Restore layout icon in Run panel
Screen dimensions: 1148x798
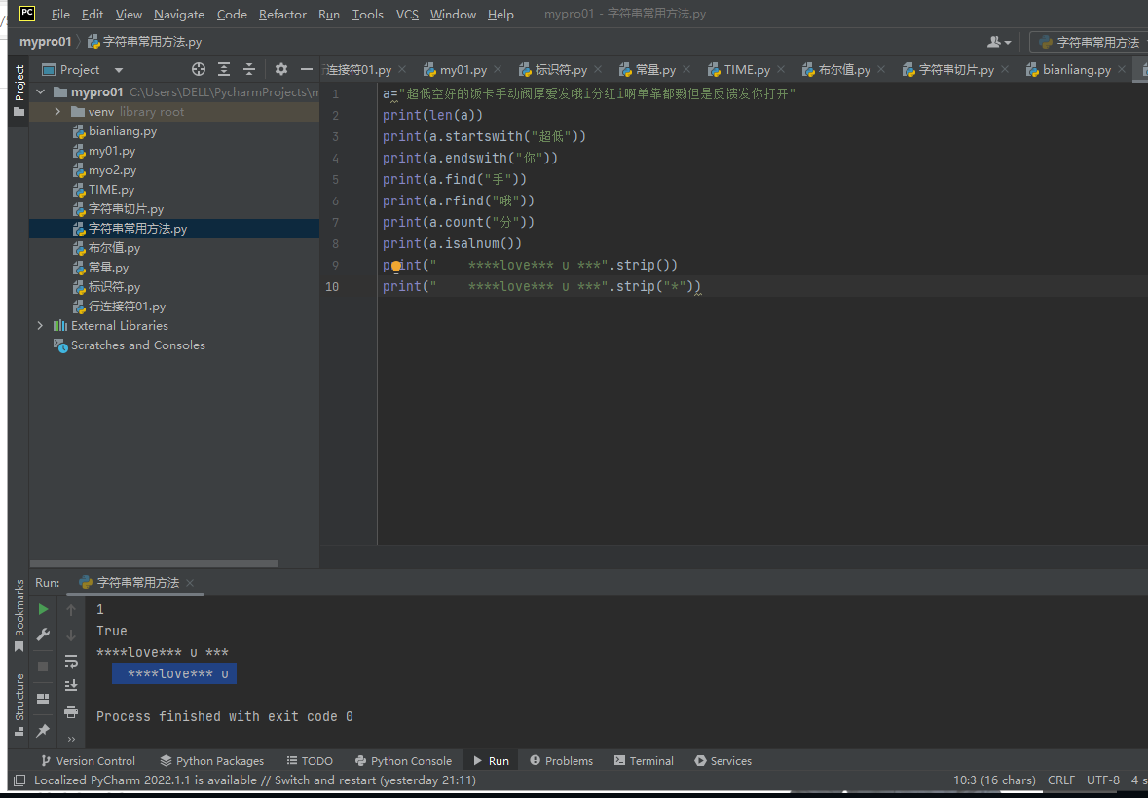tap(43, 699)
